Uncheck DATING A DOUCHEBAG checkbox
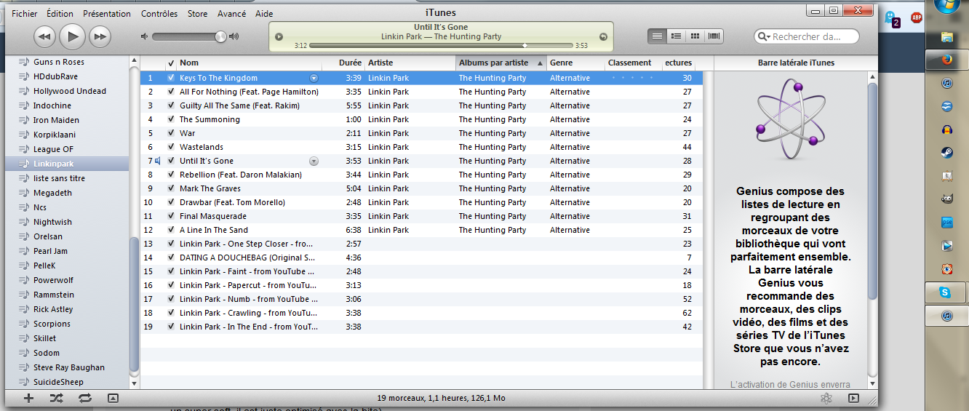Image resolution: width=969 pixels, height=411 pixels. [171, 258]
